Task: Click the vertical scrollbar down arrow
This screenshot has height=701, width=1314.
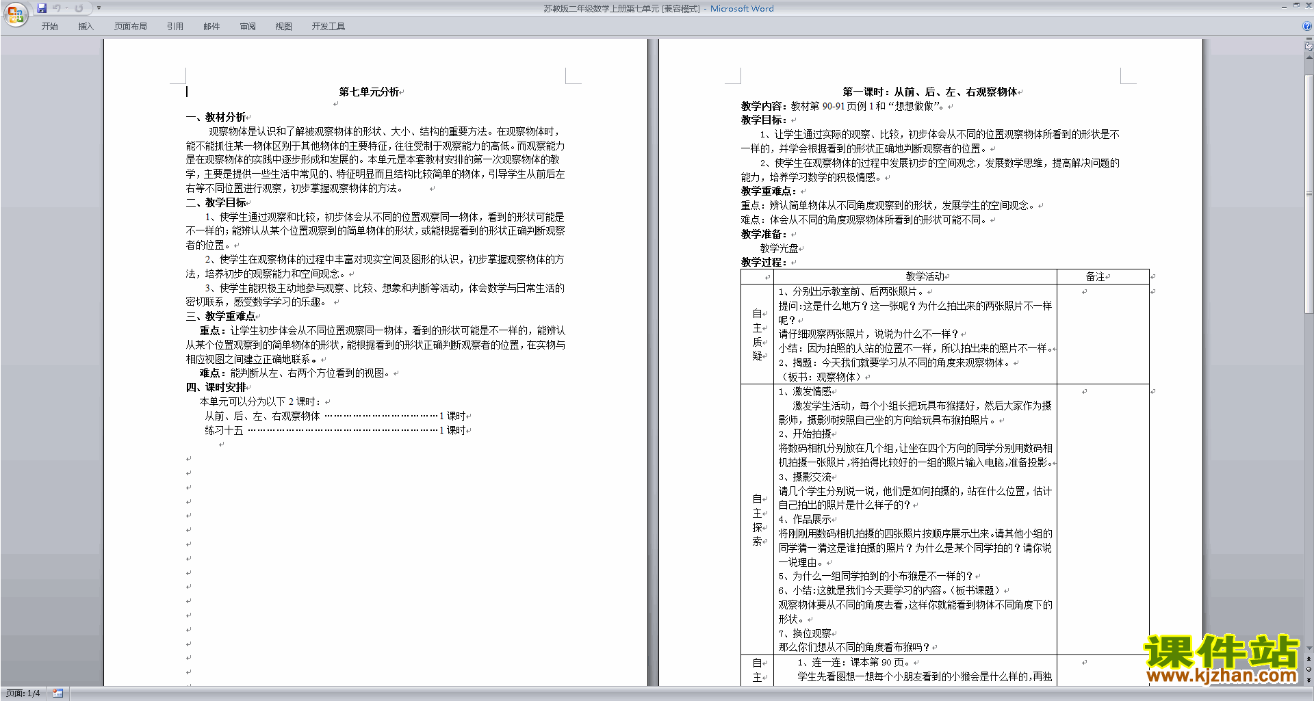Action: 1309,648
